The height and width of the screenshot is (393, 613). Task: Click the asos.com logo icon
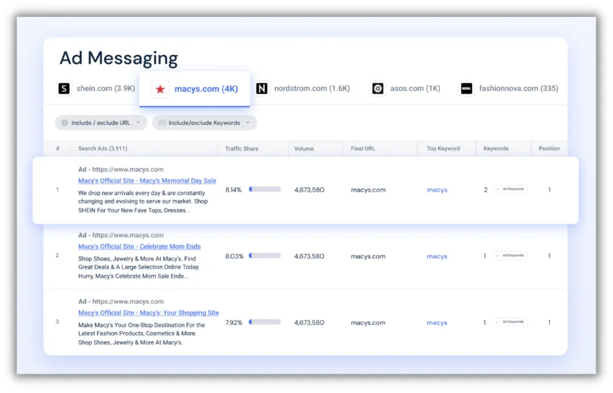point(378,88)
